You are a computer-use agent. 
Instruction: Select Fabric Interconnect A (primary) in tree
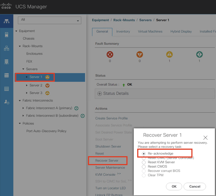click(x=49, y=108)
